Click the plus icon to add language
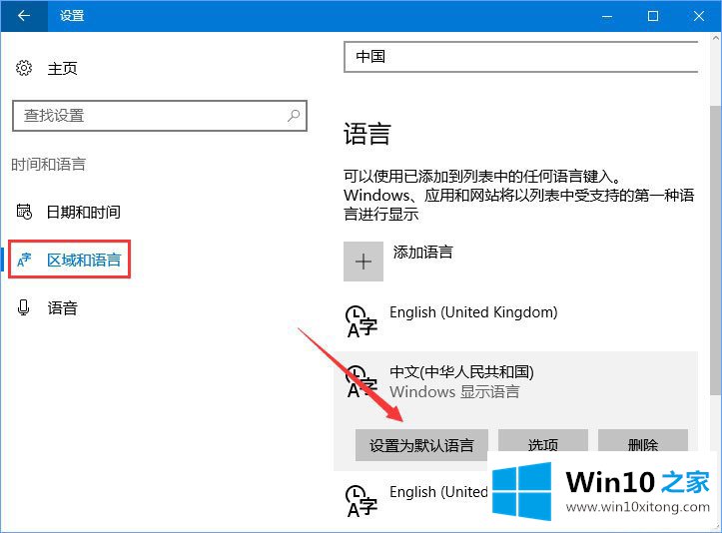722x533 pixels. point(363,262)
